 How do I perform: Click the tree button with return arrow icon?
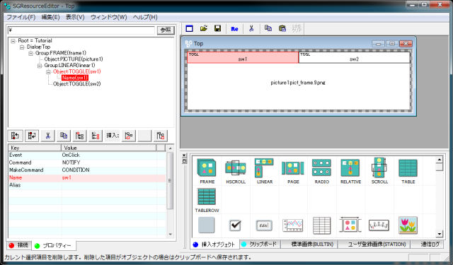click(32, 136)
